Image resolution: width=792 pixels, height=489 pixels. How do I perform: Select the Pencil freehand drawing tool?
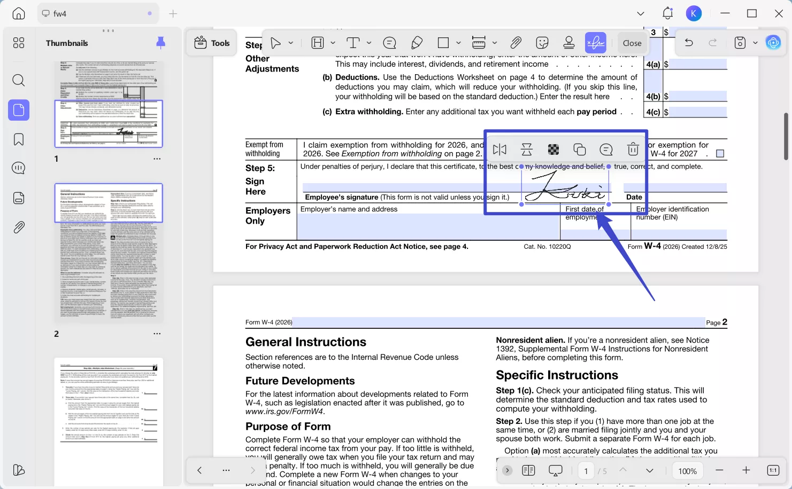(x=417, y=43)
